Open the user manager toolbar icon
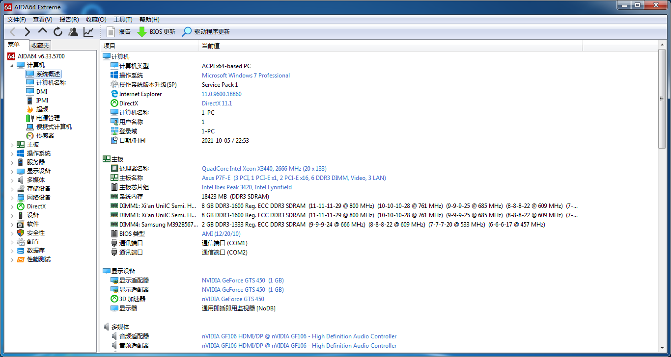The image size is (671, 357). 73,32
